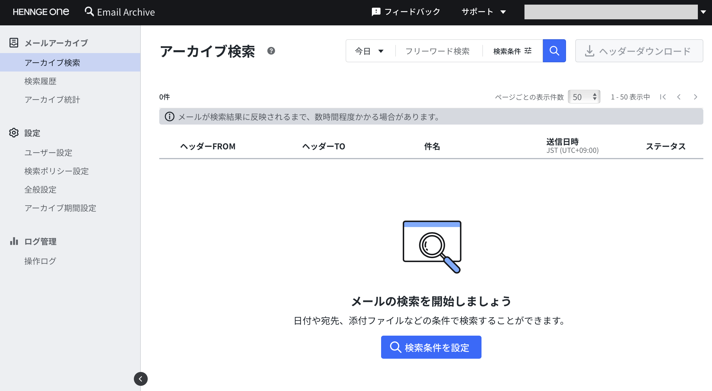Click the メールアーカイブ section heading
This screenshot has width=712, height=391.
56,43
